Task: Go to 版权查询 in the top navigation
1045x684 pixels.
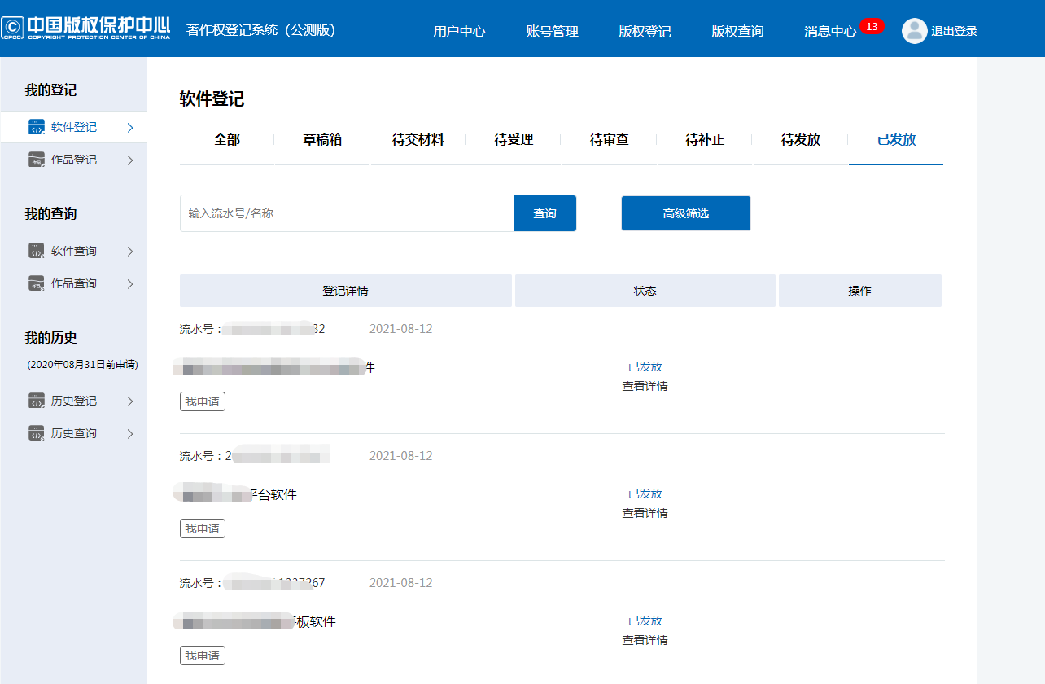Action: coord(737,31)
